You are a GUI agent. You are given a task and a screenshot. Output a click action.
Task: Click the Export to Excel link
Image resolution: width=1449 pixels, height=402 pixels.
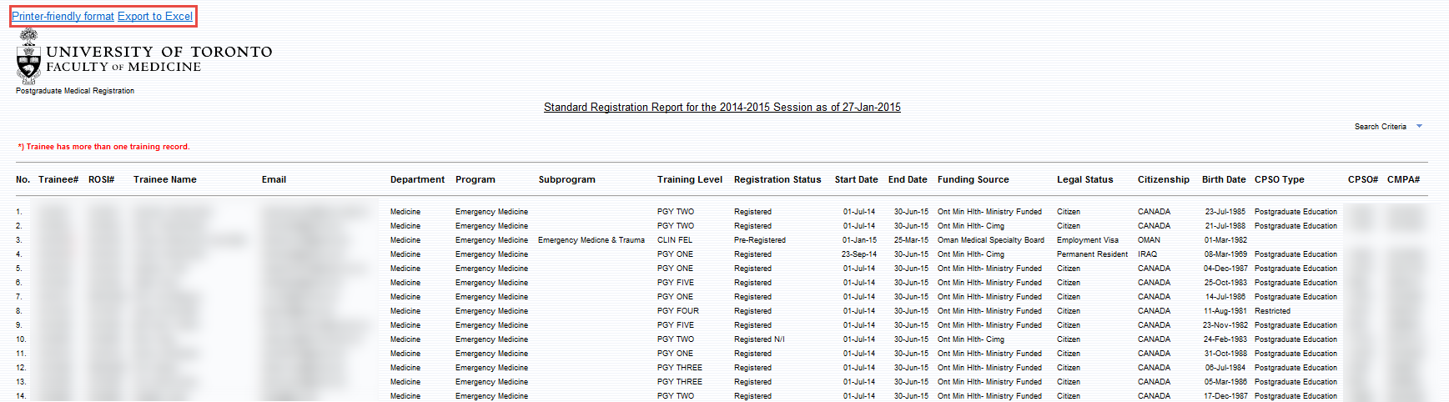coord(155,17)
